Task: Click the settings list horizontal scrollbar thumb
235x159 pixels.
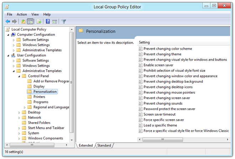Action: click(x=163, y=139)
